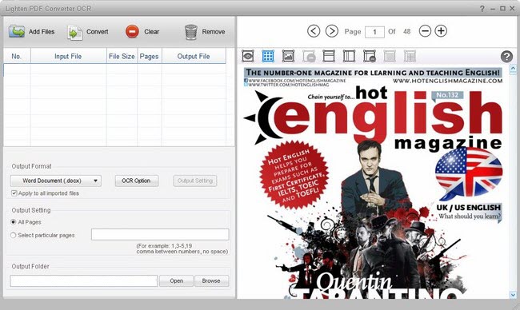Click the greyed split cells tool
Screen dimensions: 520x310
pos(410,56)
